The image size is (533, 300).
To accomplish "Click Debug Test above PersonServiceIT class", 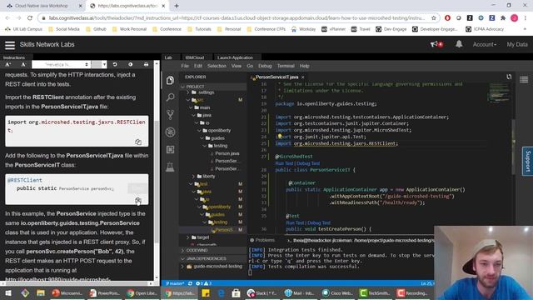I will point(308,163).
